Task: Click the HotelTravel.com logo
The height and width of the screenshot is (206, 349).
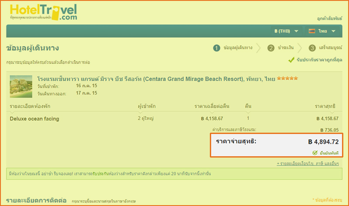Action: tap(43, 13)
